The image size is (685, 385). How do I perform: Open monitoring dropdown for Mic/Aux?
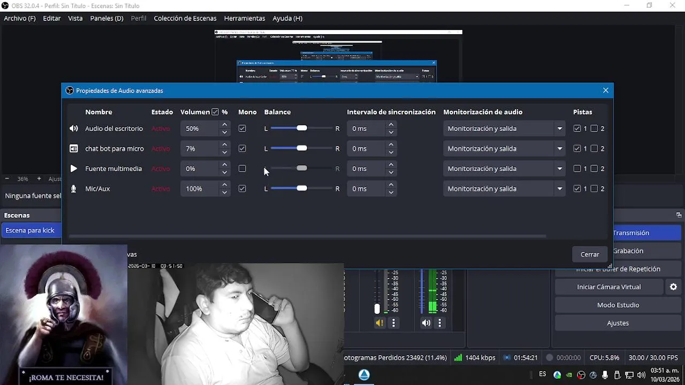504,189
